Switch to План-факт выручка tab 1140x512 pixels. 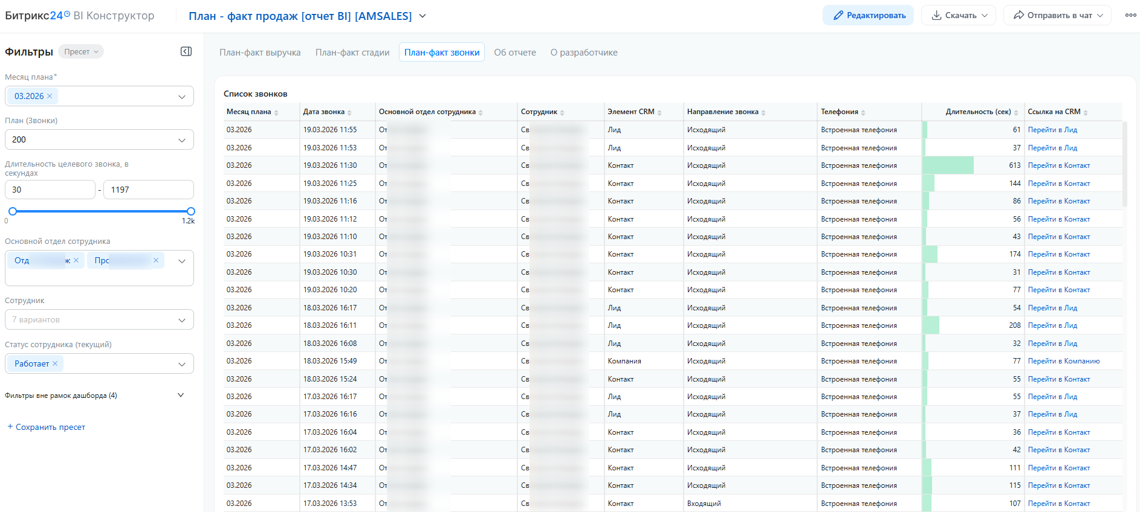pos(260,53)
